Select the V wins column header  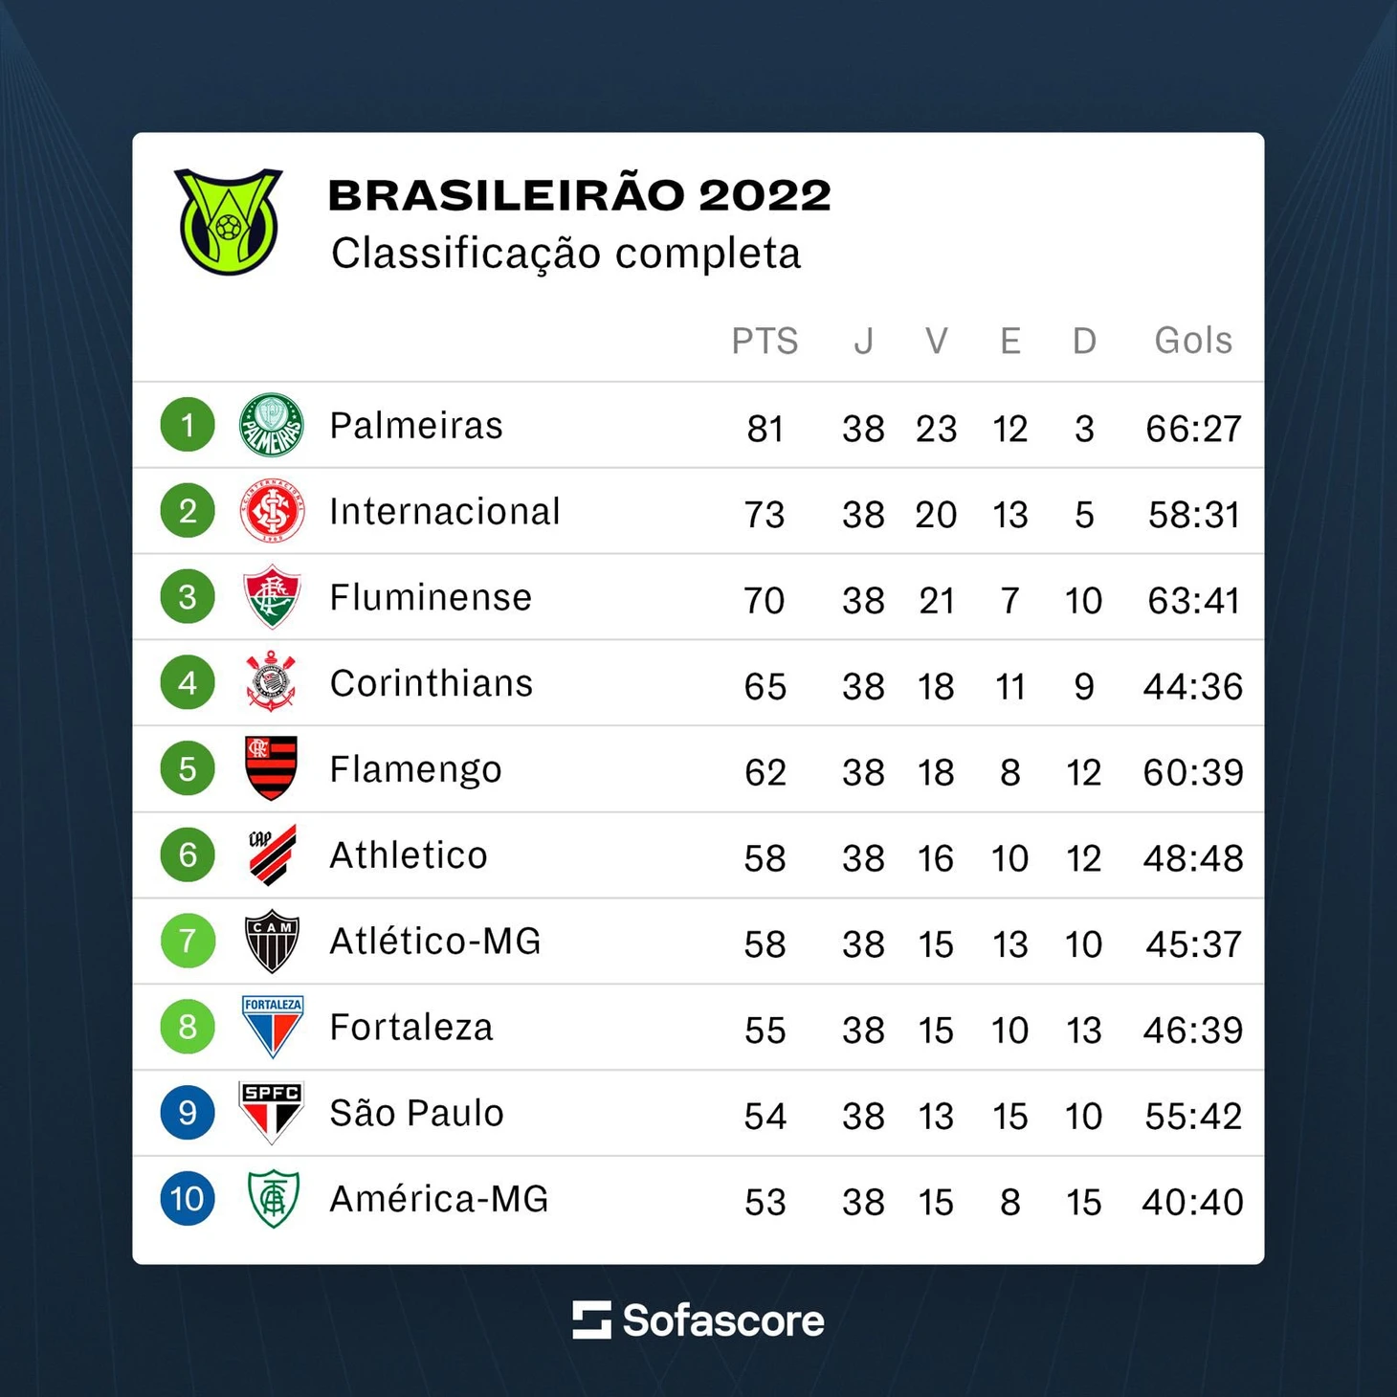937,342
